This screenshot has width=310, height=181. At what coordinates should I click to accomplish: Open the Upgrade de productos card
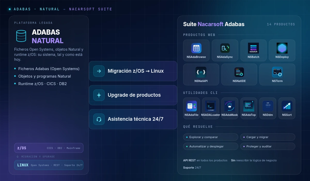[133, 95]
